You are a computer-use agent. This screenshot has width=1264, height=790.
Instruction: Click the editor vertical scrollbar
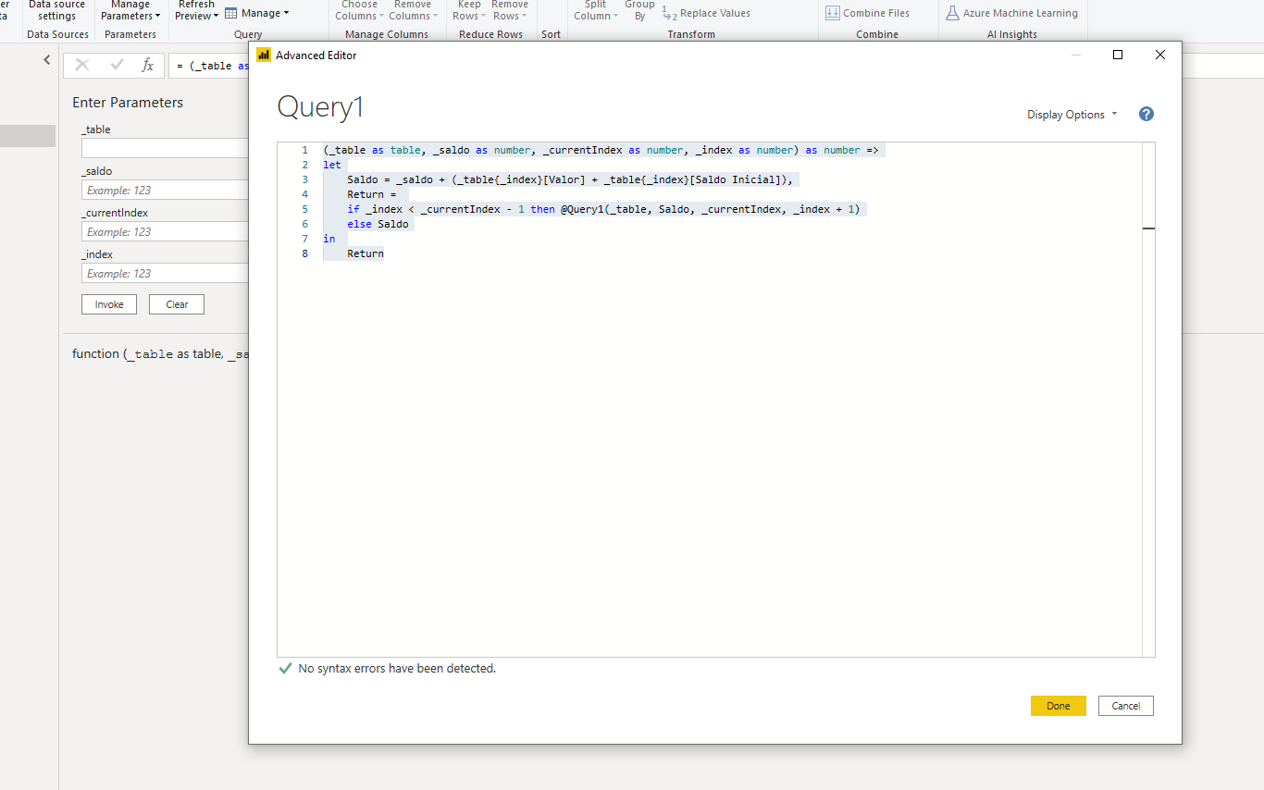pos(1148,400)
